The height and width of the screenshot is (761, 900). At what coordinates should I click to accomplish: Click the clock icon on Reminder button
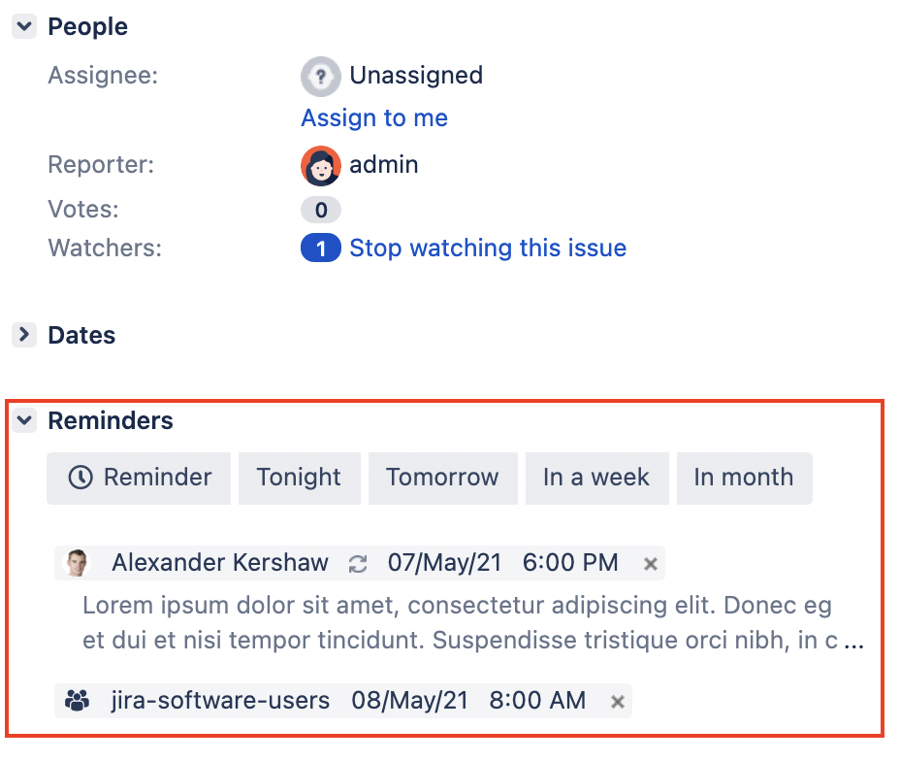click(80, 478)
